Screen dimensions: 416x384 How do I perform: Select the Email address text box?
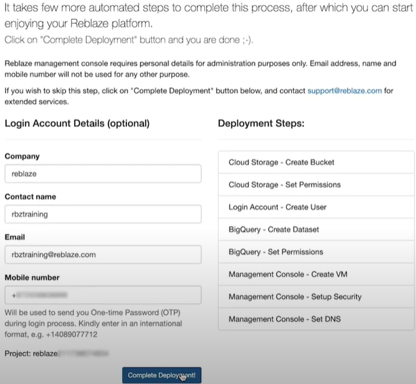point(102,254)
